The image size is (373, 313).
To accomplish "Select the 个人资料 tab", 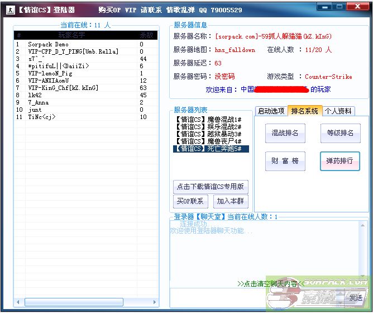I will [x=338, y=111].
